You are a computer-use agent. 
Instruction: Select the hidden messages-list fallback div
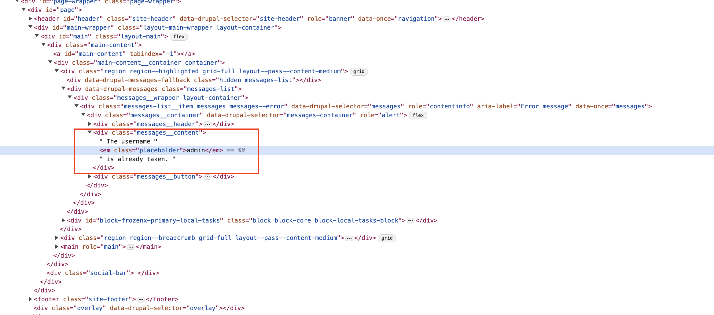pyautogui.click(x=194, y=80)
